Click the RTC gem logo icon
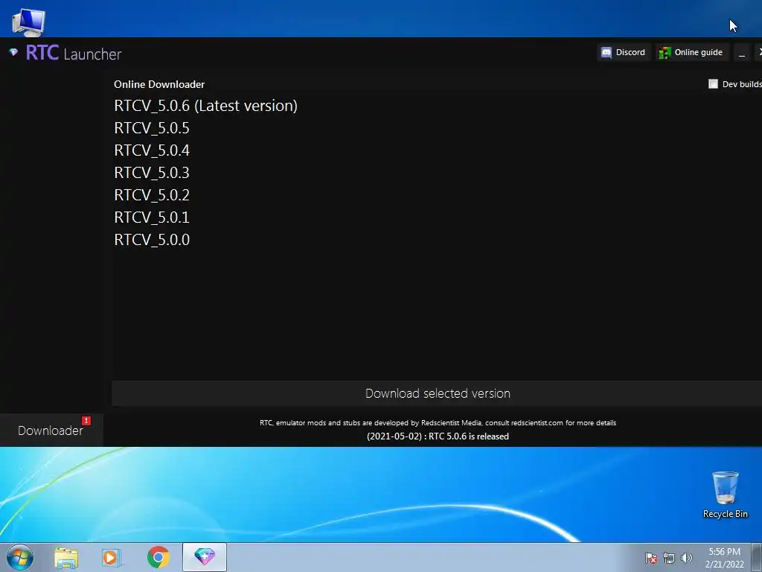 [13, 52]
